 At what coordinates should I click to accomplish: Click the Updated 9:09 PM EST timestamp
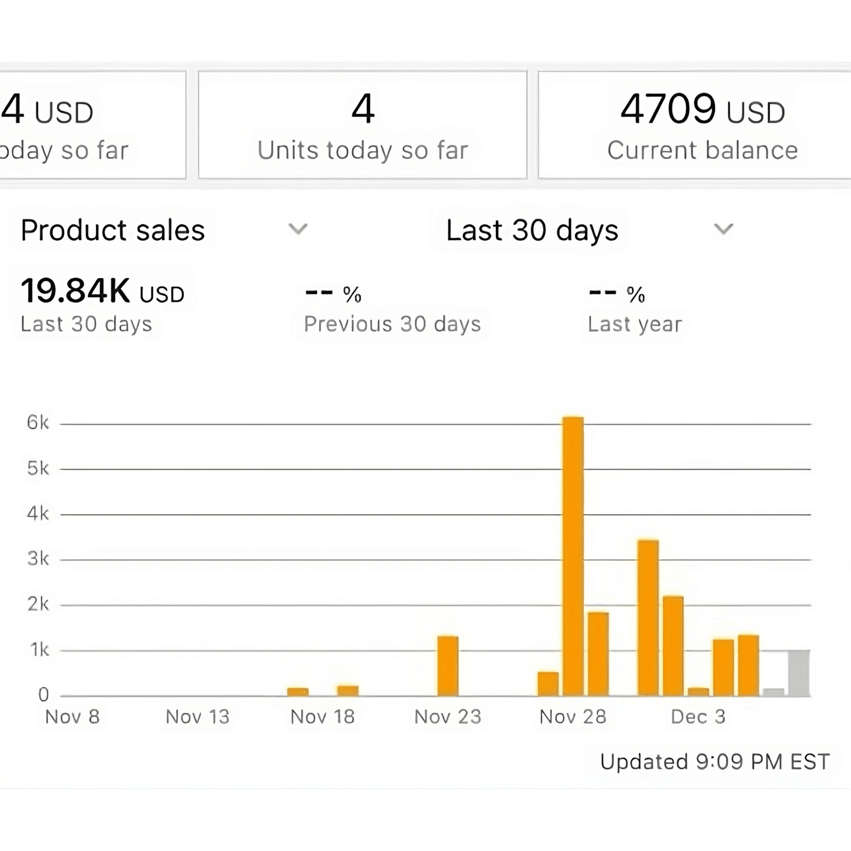714,762
